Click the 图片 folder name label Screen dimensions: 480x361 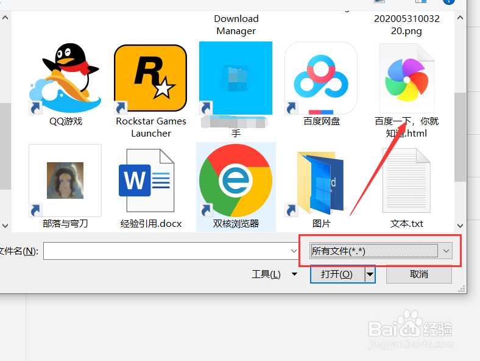tap(321, 224)
